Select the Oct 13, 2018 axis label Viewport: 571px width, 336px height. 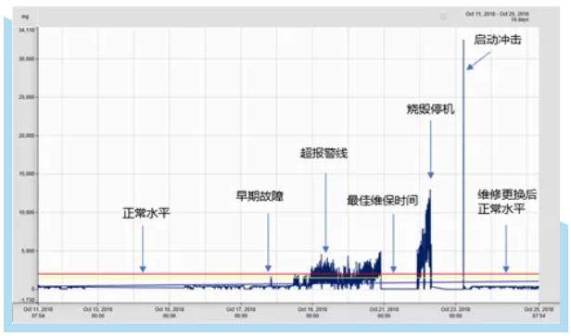98,312
